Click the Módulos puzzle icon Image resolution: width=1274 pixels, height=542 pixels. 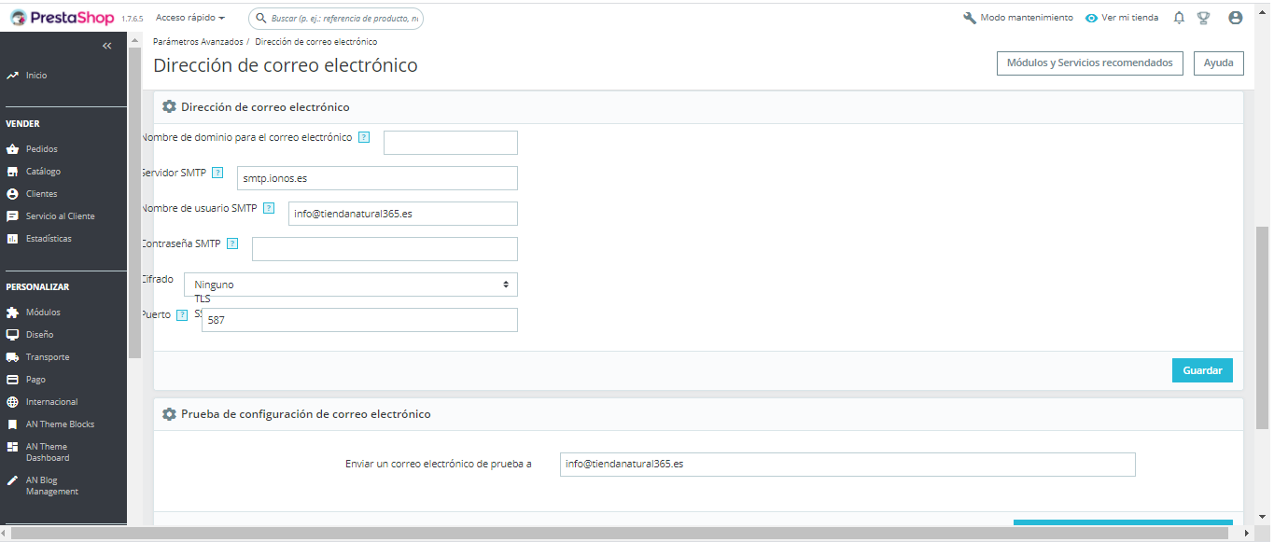click(x=12, y=313)
